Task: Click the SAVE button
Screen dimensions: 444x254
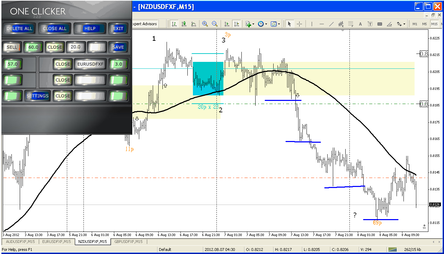Action: (x=118, y=47)
